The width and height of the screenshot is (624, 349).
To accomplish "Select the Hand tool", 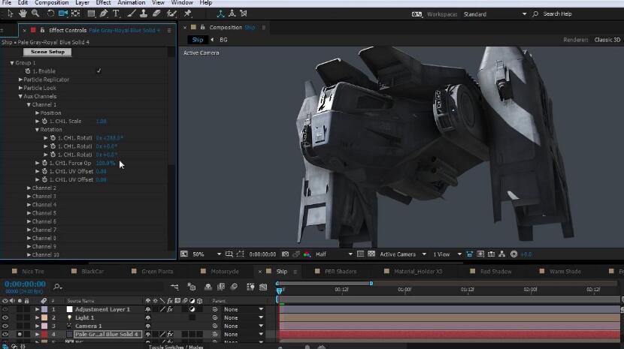I will (x=23, y=14).
